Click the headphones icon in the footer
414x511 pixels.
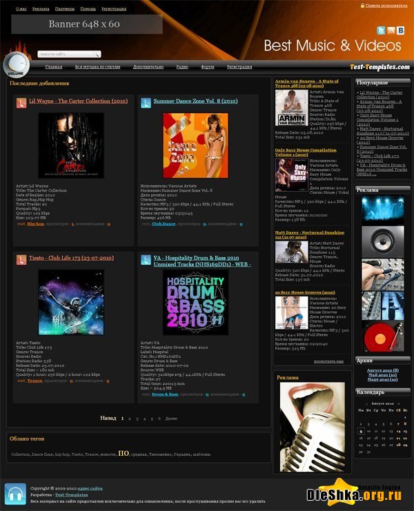click(x=15, y=494)
